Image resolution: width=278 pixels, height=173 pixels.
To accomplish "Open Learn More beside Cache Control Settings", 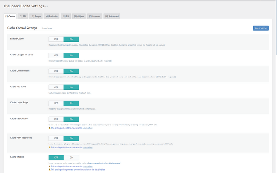I will point(47,28).
